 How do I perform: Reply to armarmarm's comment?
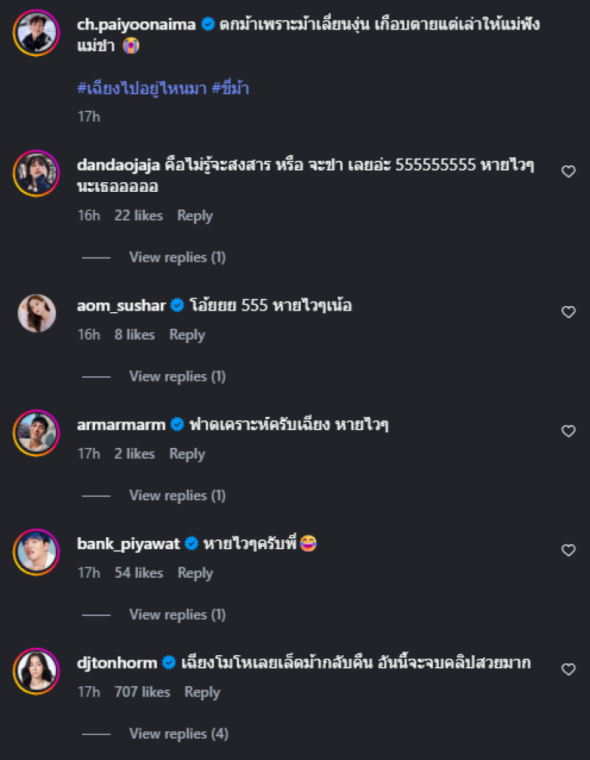[x=187, y=454]
